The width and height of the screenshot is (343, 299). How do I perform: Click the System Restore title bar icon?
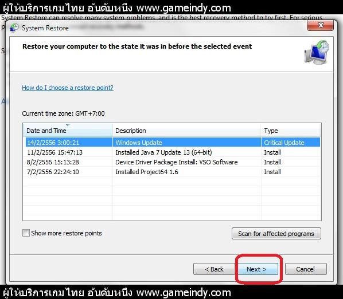[x=14, y=28]
